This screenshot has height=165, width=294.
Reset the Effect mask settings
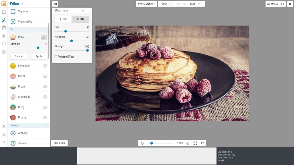83,11
